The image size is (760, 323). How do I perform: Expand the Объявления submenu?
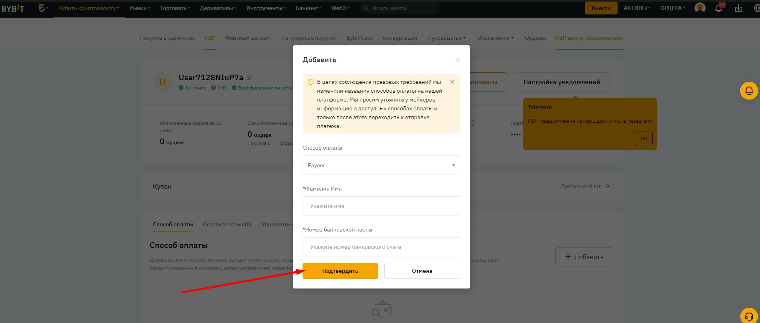pos(496,38)
